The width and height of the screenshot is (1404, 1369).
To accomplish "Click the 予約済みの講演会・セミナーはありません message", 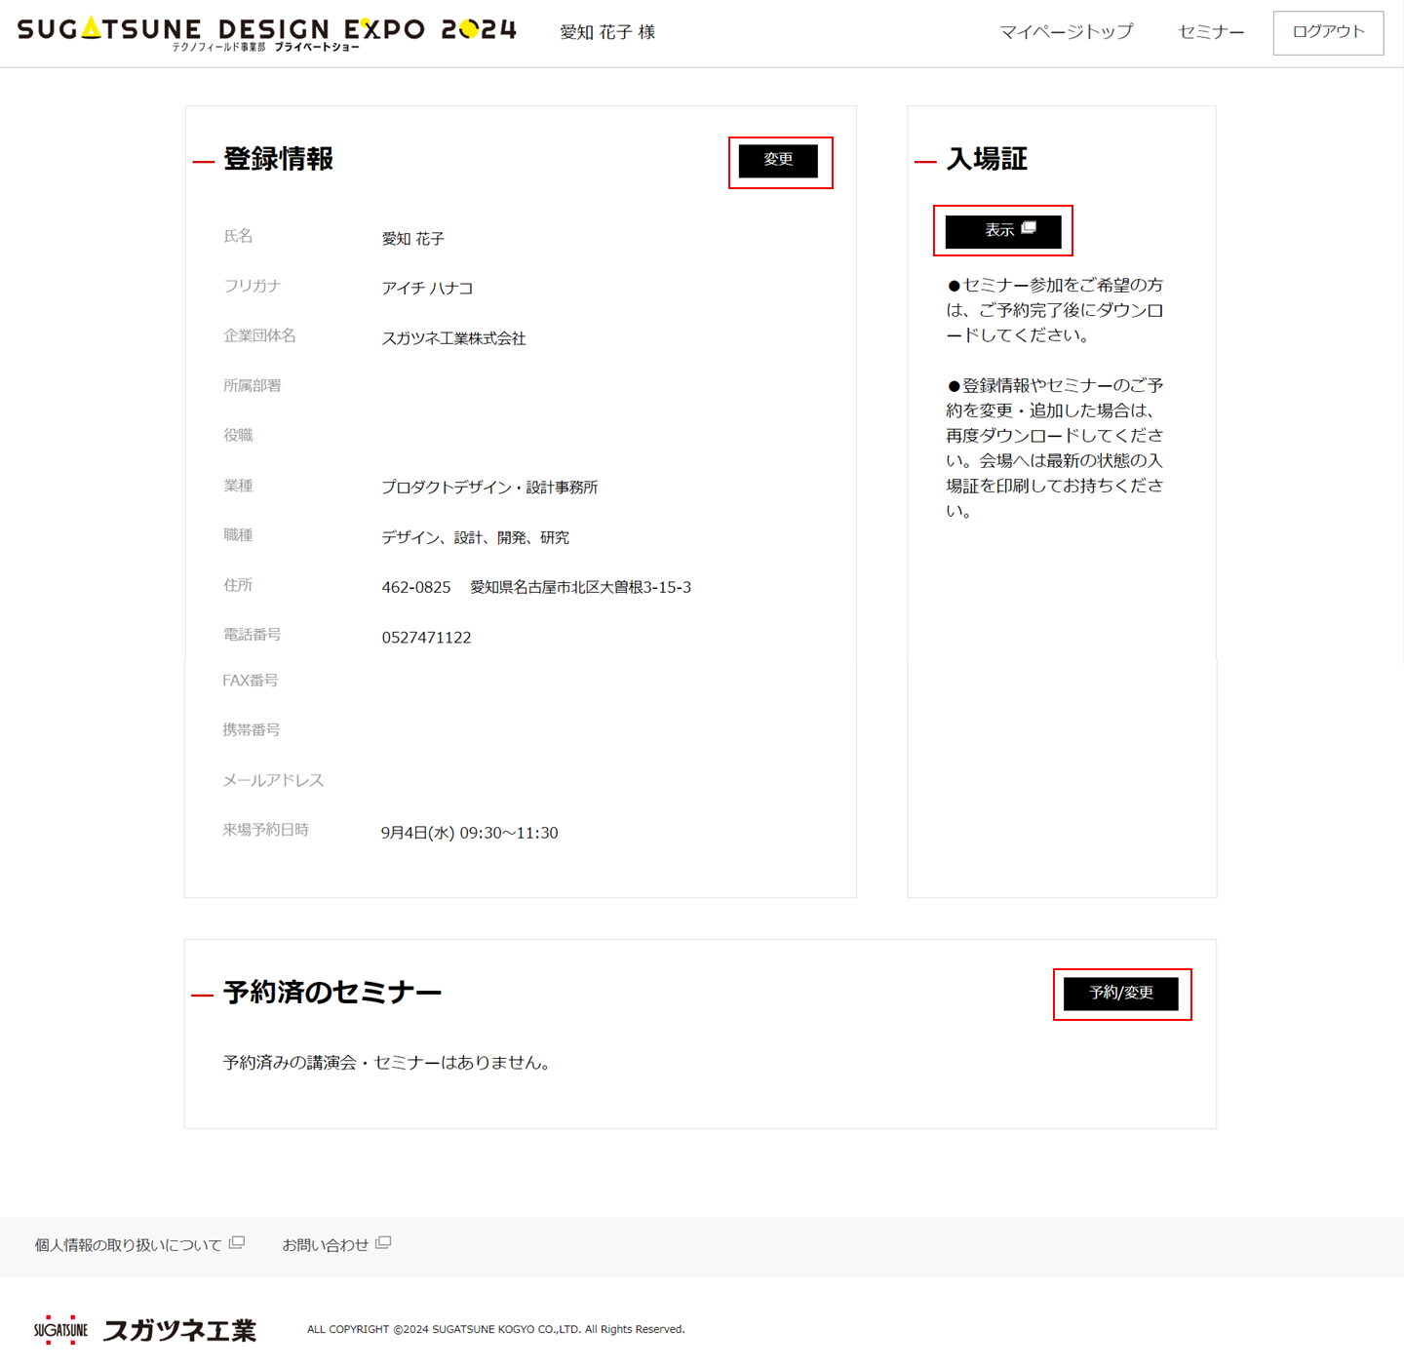I will 390,1063.
